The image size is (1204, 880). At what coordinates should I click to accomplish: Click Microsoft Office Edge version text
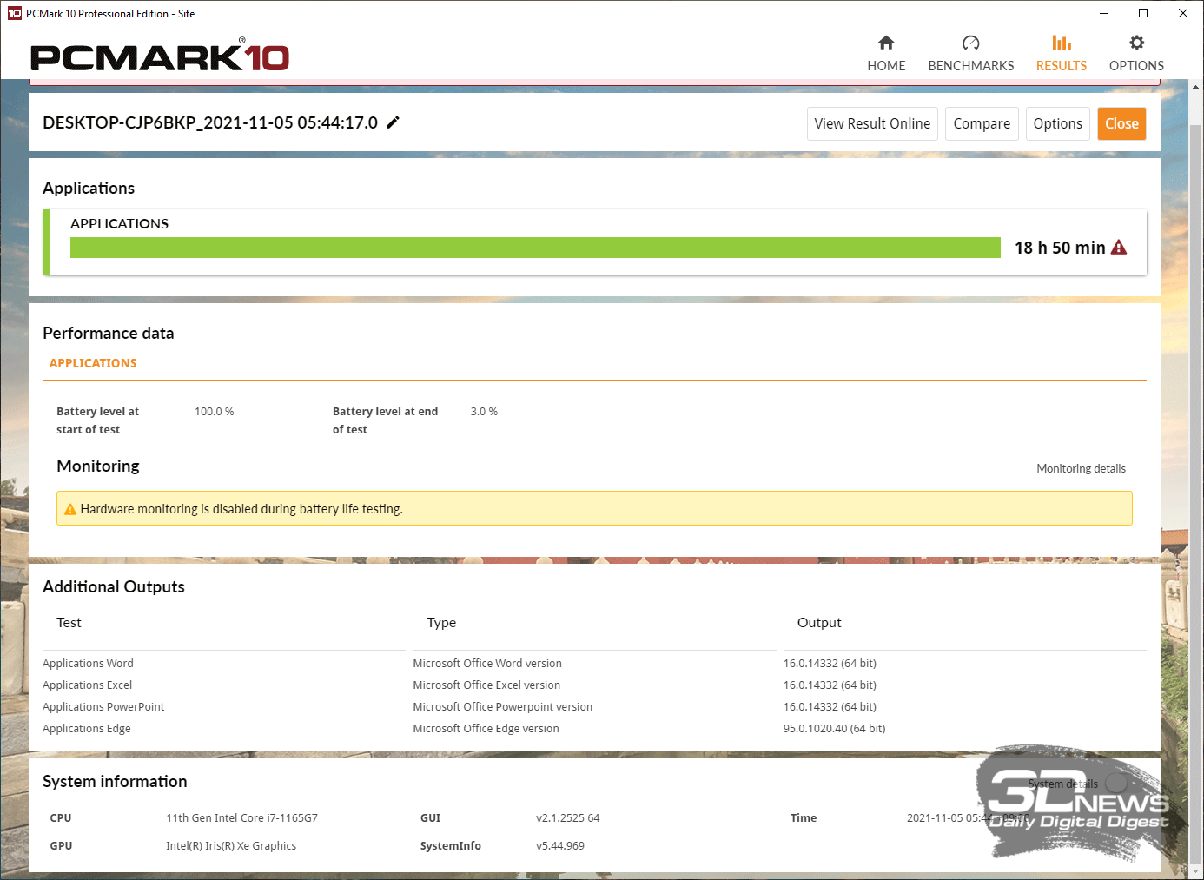(x=486, y=728)
